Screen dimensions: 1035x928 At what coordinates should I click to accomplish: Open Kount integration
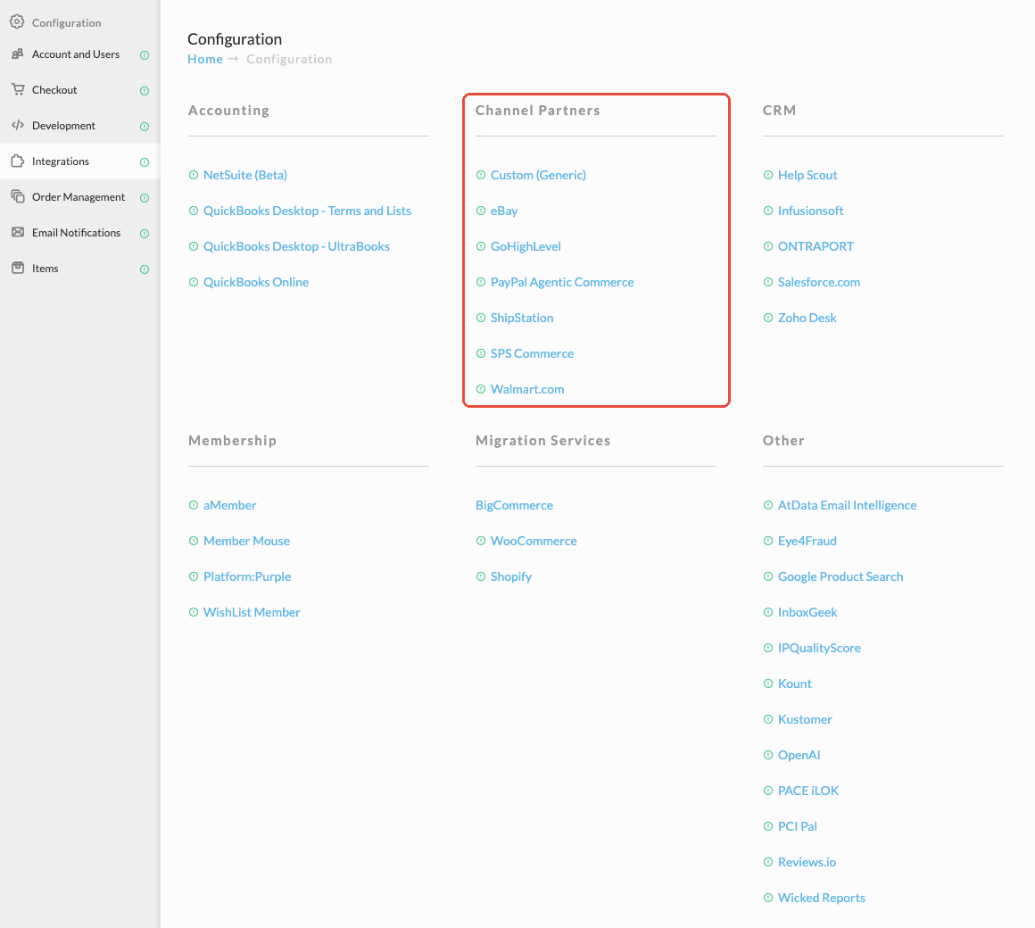(795, 684)
